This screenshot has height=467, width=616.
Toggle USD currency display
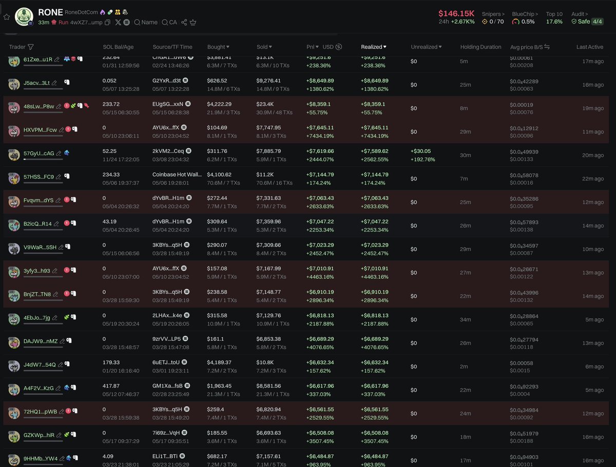coord(332,47)
